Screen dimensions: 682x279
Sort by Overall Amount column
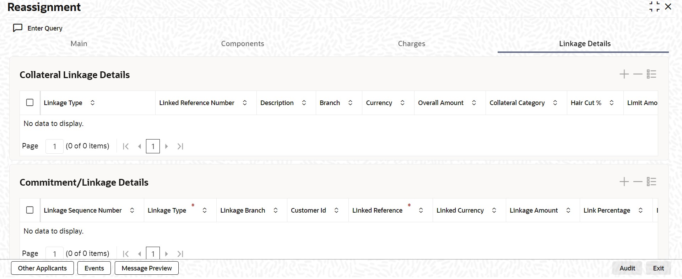pyautogui.click(x=474, y=103)
